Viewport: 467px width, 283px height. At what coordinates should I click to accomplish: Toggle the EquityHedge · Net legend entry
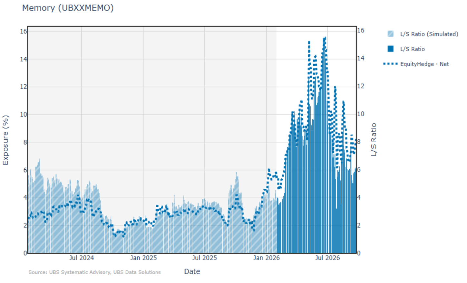416,64
